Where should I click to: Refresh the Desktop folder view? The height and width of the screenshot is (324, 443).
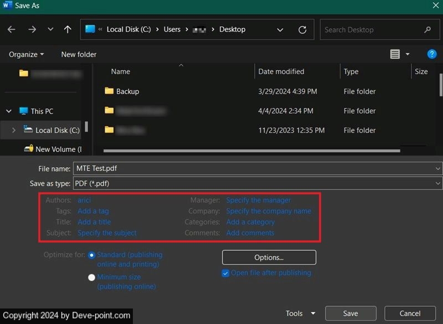click(x=302, y=29)
